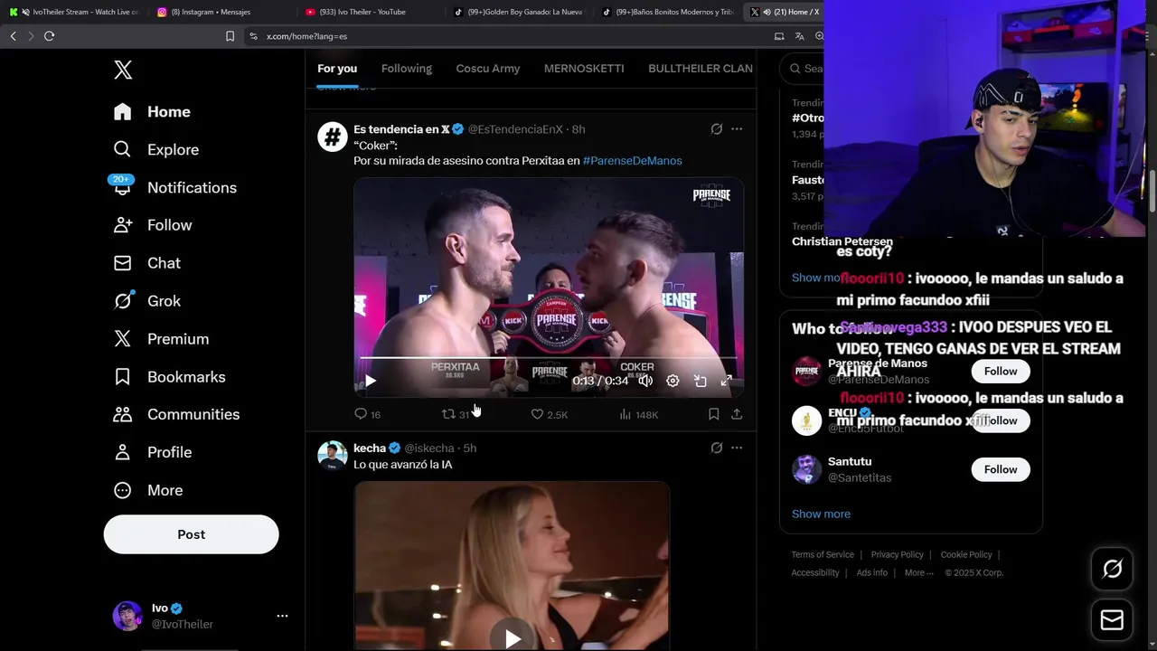Follow Parense de Manos
The height and width of the screenshot is (651, 1157).
tap(1001, 372)
